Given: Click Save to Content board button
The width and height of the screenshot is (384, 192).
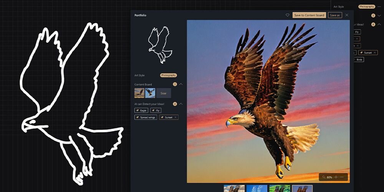Looking at the screenshot, I should [309, 15].
